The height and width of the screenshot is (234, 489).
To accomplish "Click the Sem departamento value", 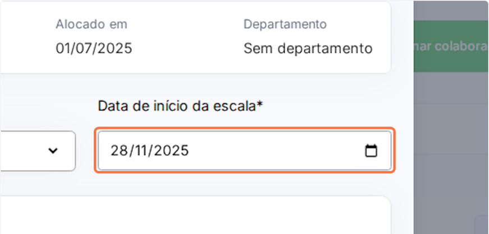I will click(308, 48).
